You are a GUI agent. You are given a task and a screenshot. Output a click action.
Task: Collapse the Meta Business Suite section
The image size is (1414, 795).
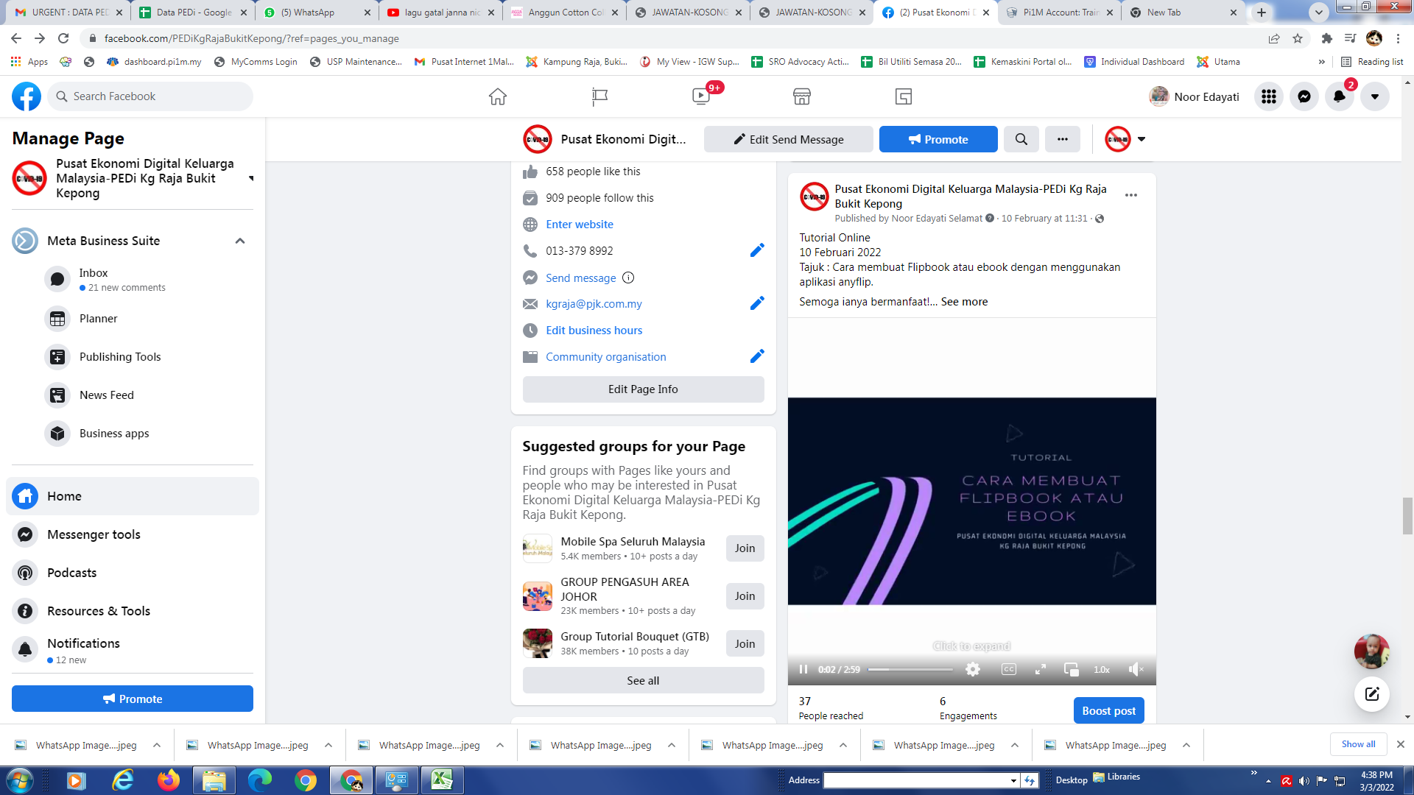coord(240,241)
